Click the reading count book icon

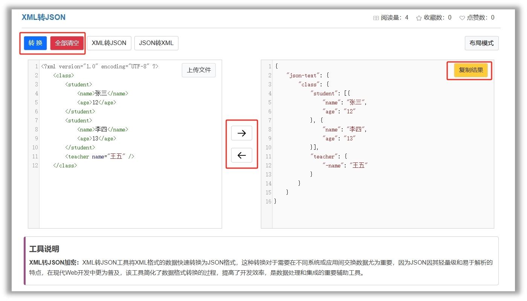point(376,18)
